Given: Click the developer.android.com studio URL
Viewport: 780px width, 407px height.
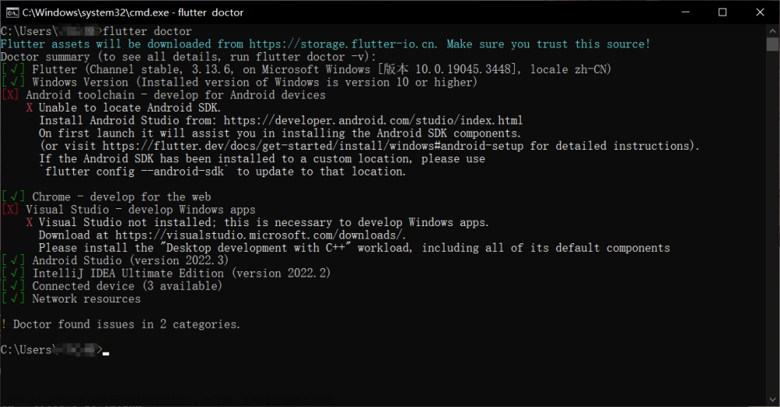Looking at the screenshot, I should pos(373,120).
